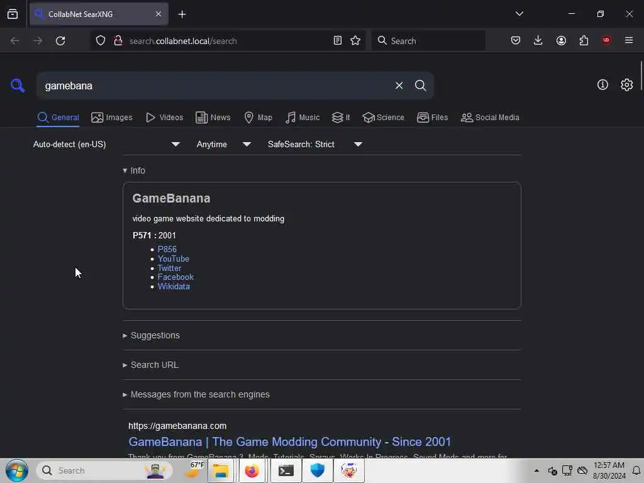
Task: Focus the gamebana search query field
Action: point(214,86)
